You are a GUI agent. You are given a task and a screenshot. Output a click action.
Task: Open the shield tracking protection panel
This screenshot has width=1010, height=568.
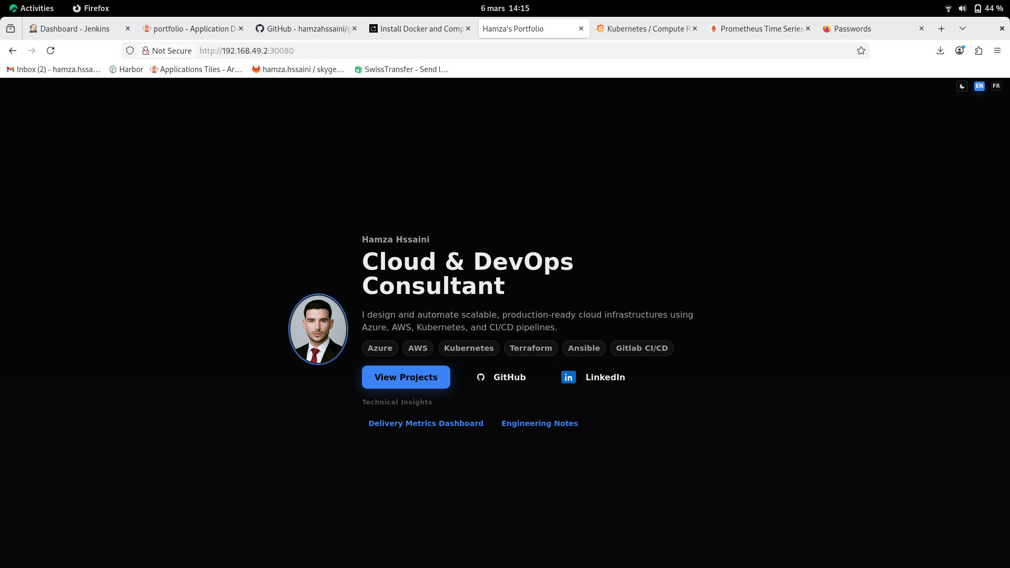click(130, 50)
